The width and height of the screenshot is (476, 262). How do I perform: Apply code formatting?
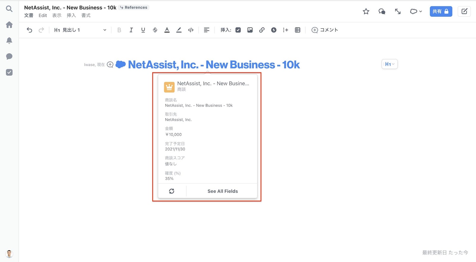click(191, 30)
